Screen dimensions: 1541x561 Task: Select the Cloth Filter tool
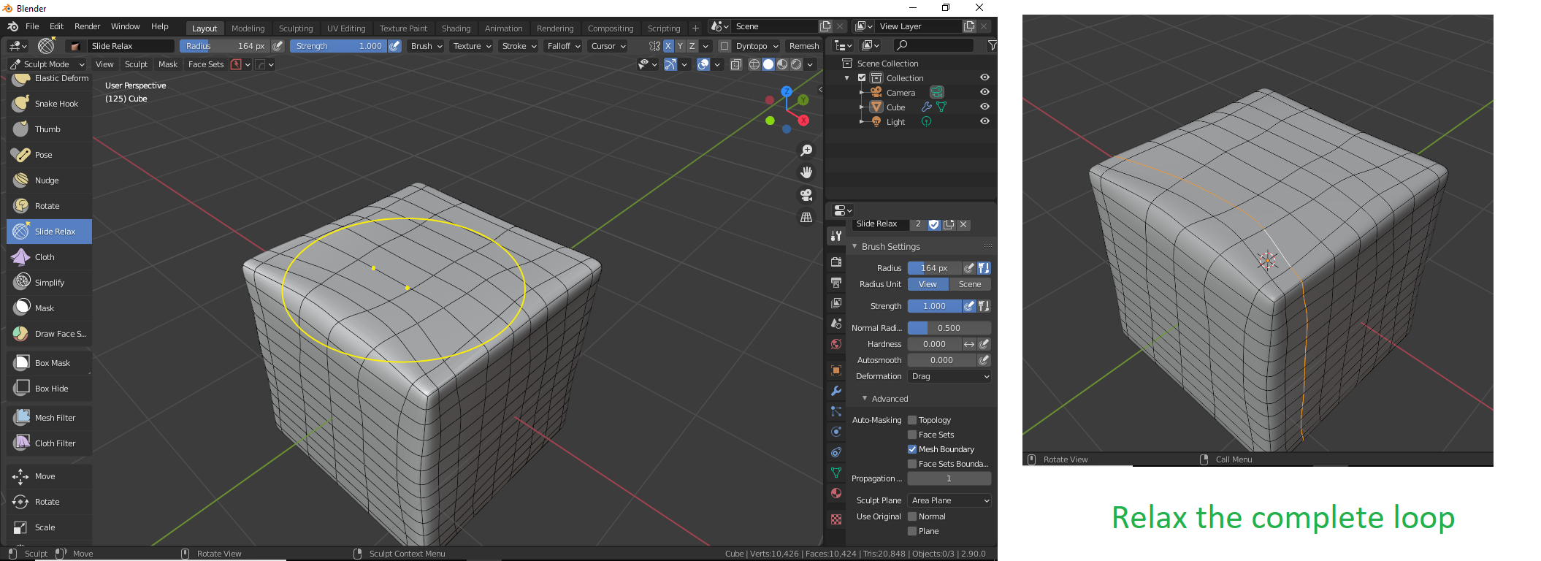coord(50,443)
